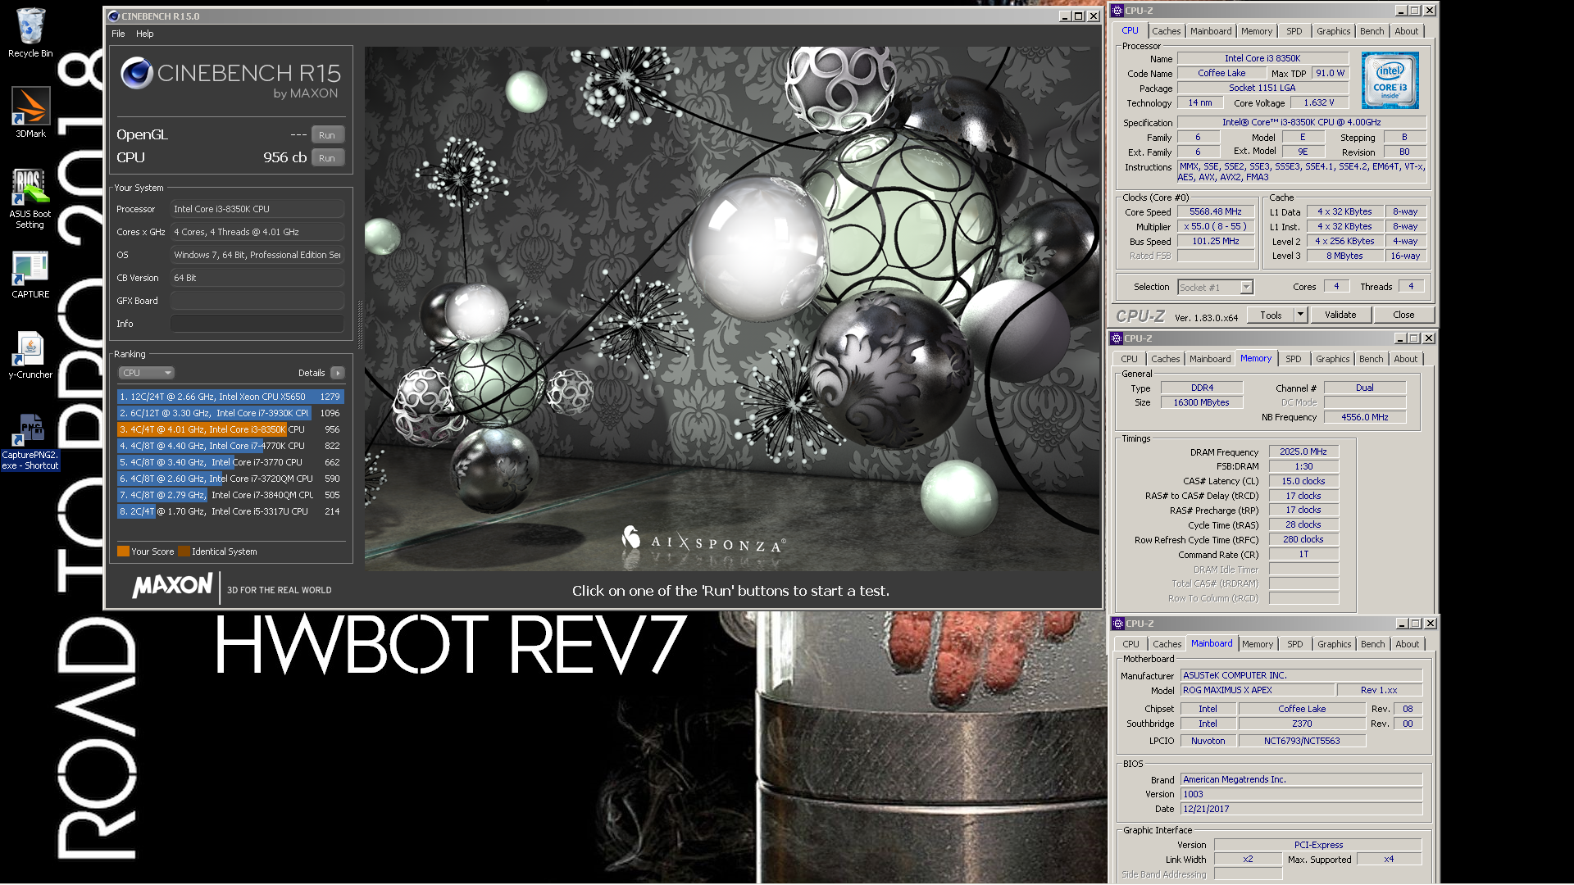1574x885 pixels.
Task: Click the Details arrow button in Ranking
Action: [x=338, y=373]
